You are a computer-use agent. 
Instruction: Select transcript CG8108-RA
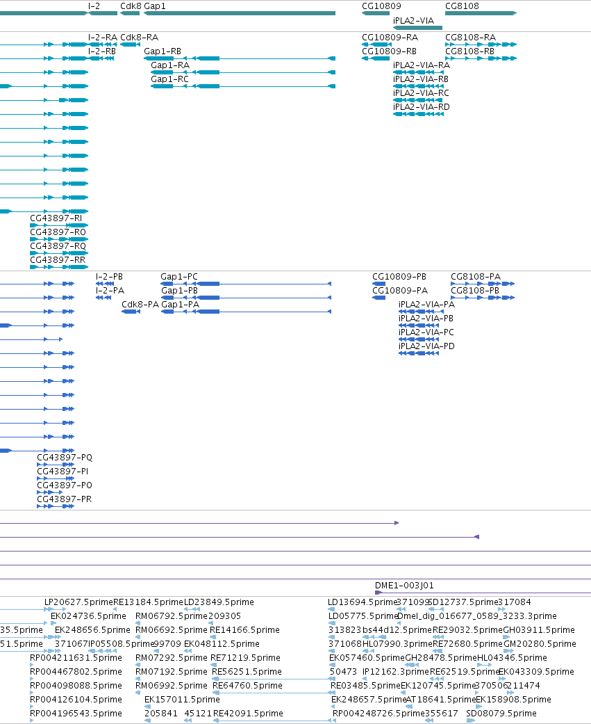[471, 38]
